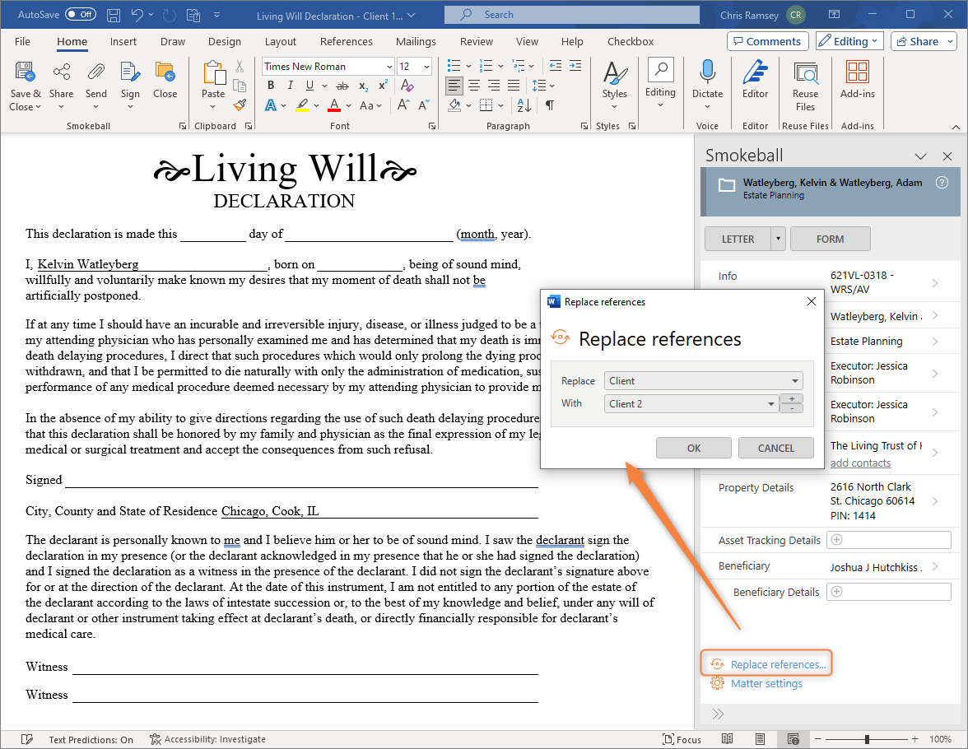Click the Paste clipboard icon

pyautogui.click(x=214, y=73)
